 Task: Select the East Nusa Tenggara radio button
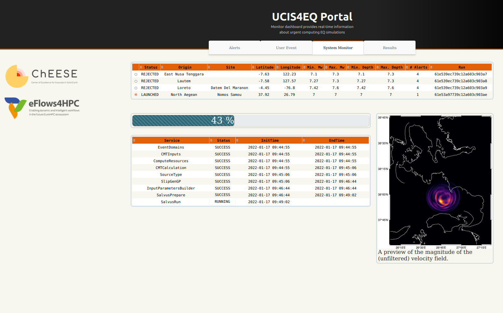136,74
